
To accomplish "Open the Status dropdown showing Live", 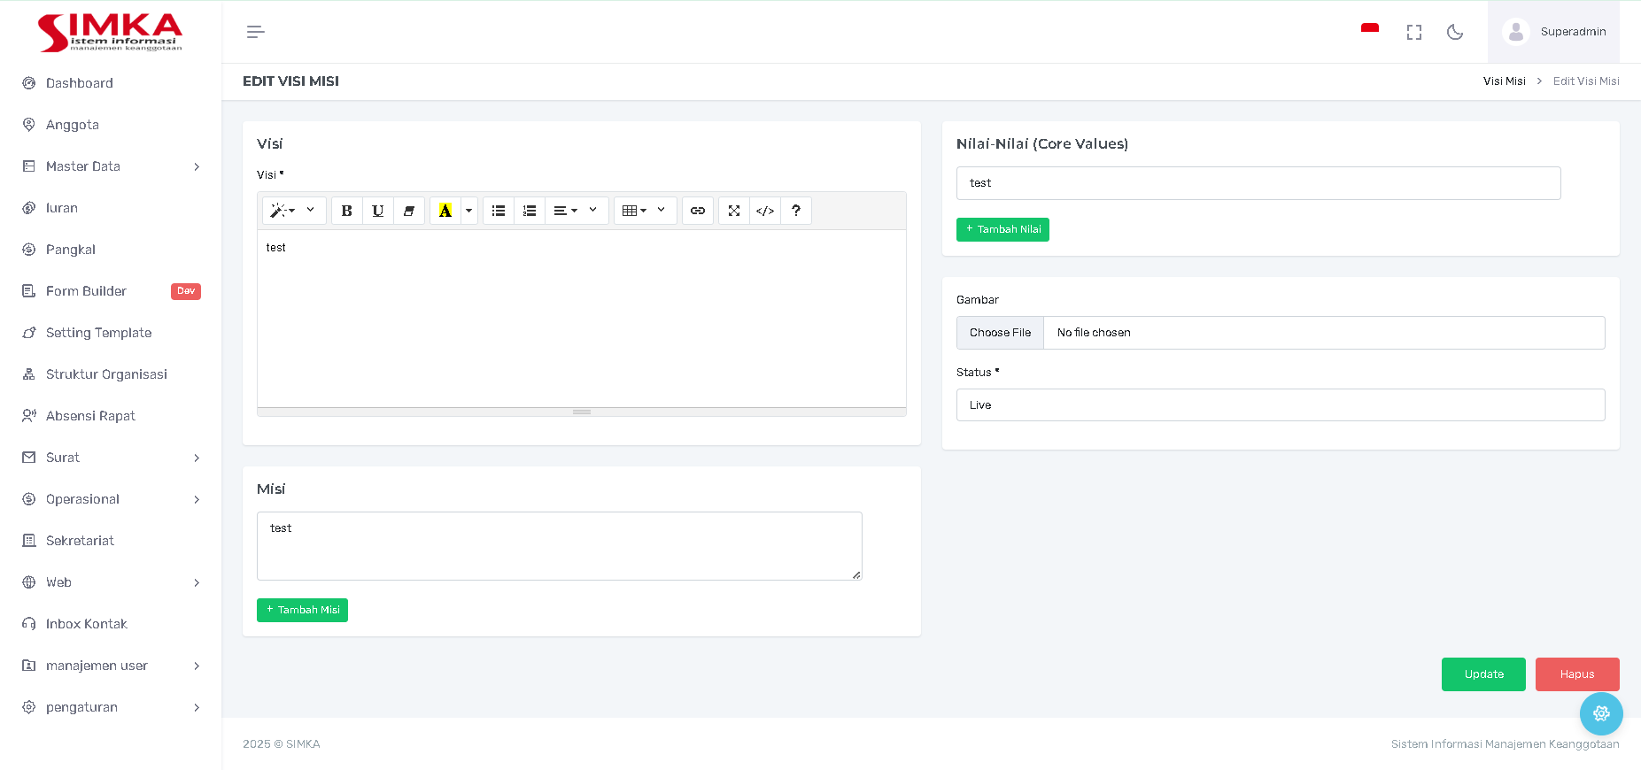I will 1280,405.
